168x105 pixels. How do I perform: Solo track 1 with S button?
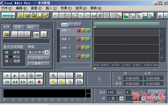click(83, 30)
